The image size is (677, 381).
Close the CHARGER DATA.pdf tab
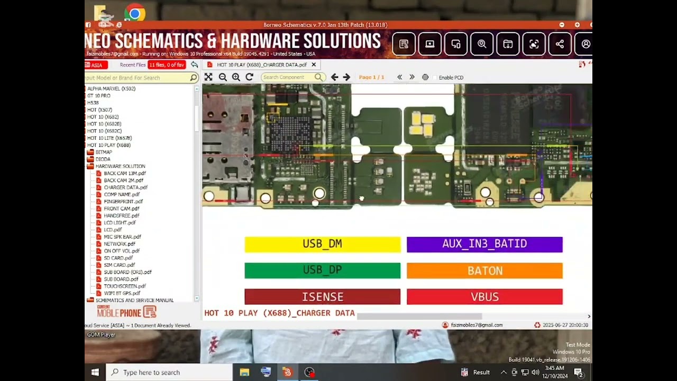(x=314, y=65)
